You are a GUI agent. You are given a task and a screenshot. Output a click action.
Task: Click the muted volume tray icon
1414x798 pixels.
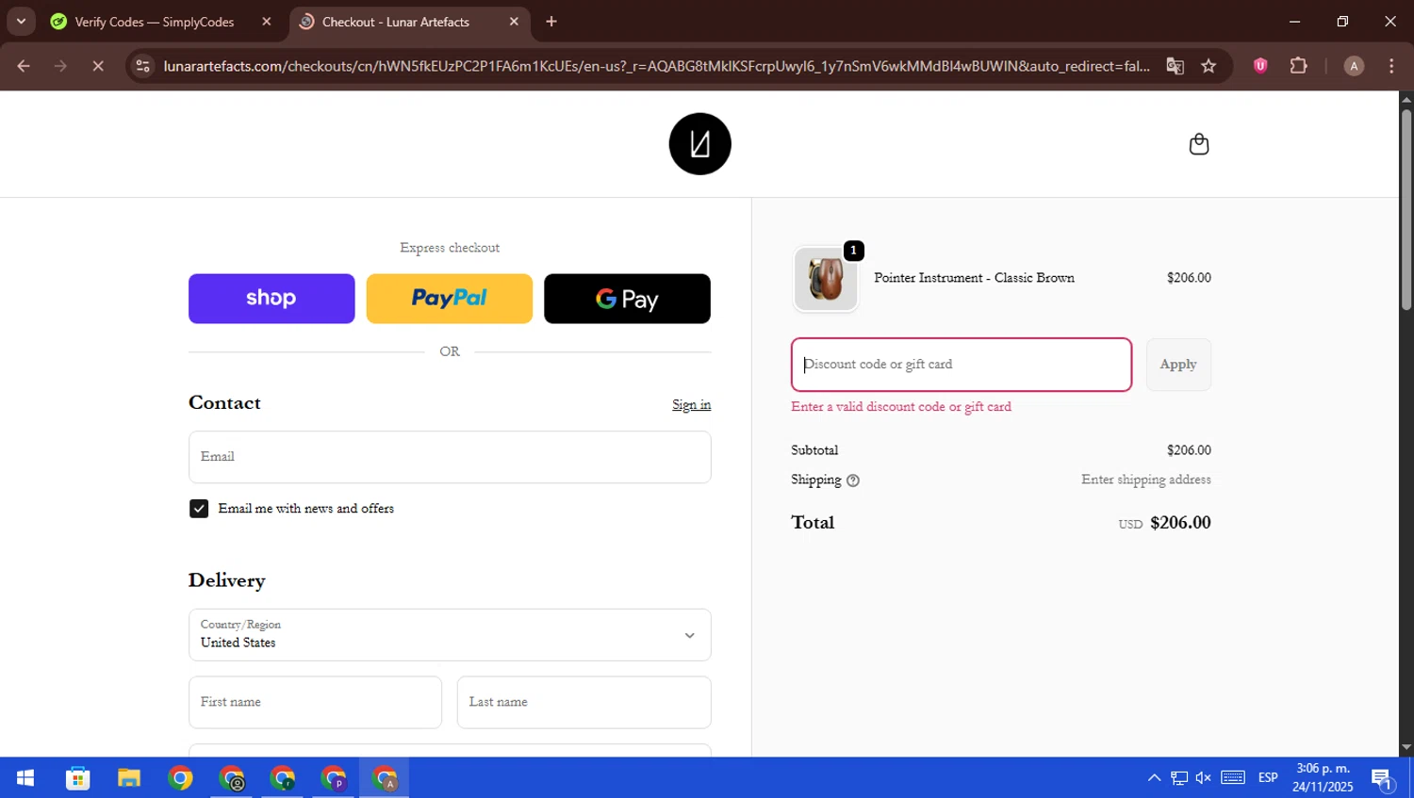point(1204,778)
